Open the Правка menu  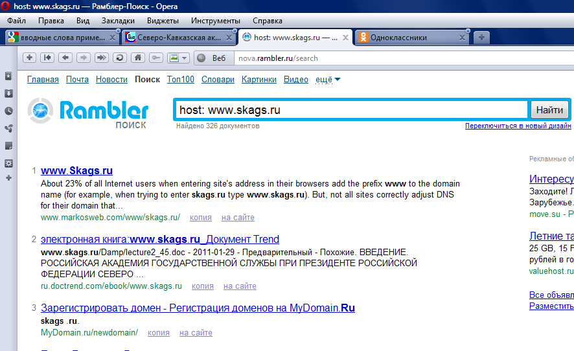coord(51,21)
